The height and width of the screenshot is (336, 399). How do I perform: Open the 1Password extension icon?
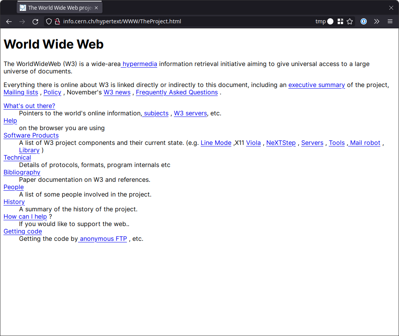(364, 21)
